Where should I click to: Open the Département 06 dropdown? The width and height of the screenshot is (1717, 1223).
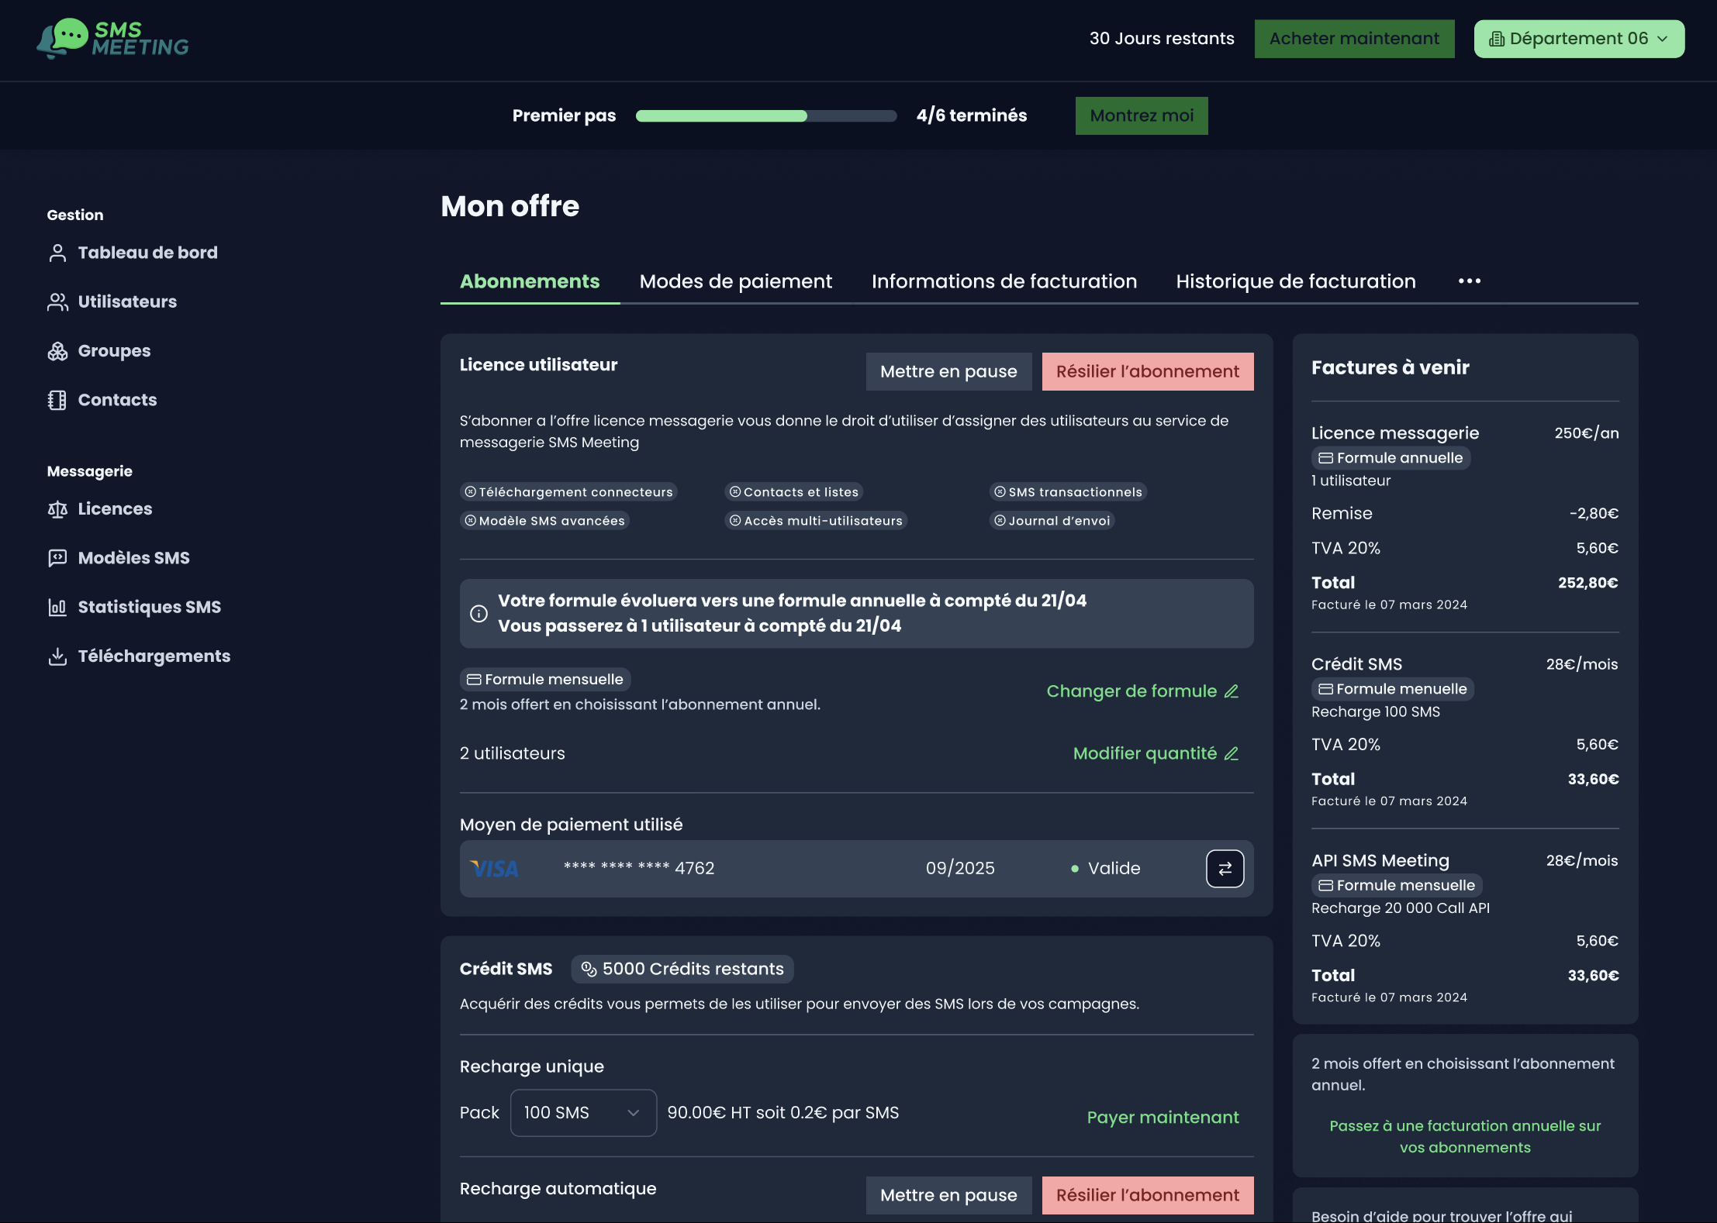pyautogui.click(x=1579, y=39)
